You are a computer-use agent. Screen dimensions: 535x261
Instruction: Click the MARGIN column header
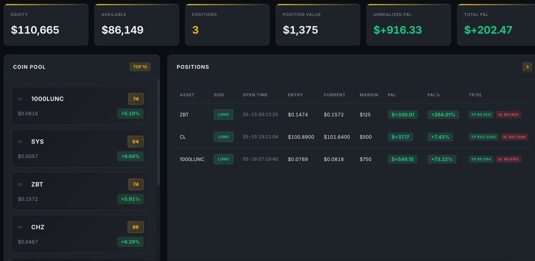(369, 95)
